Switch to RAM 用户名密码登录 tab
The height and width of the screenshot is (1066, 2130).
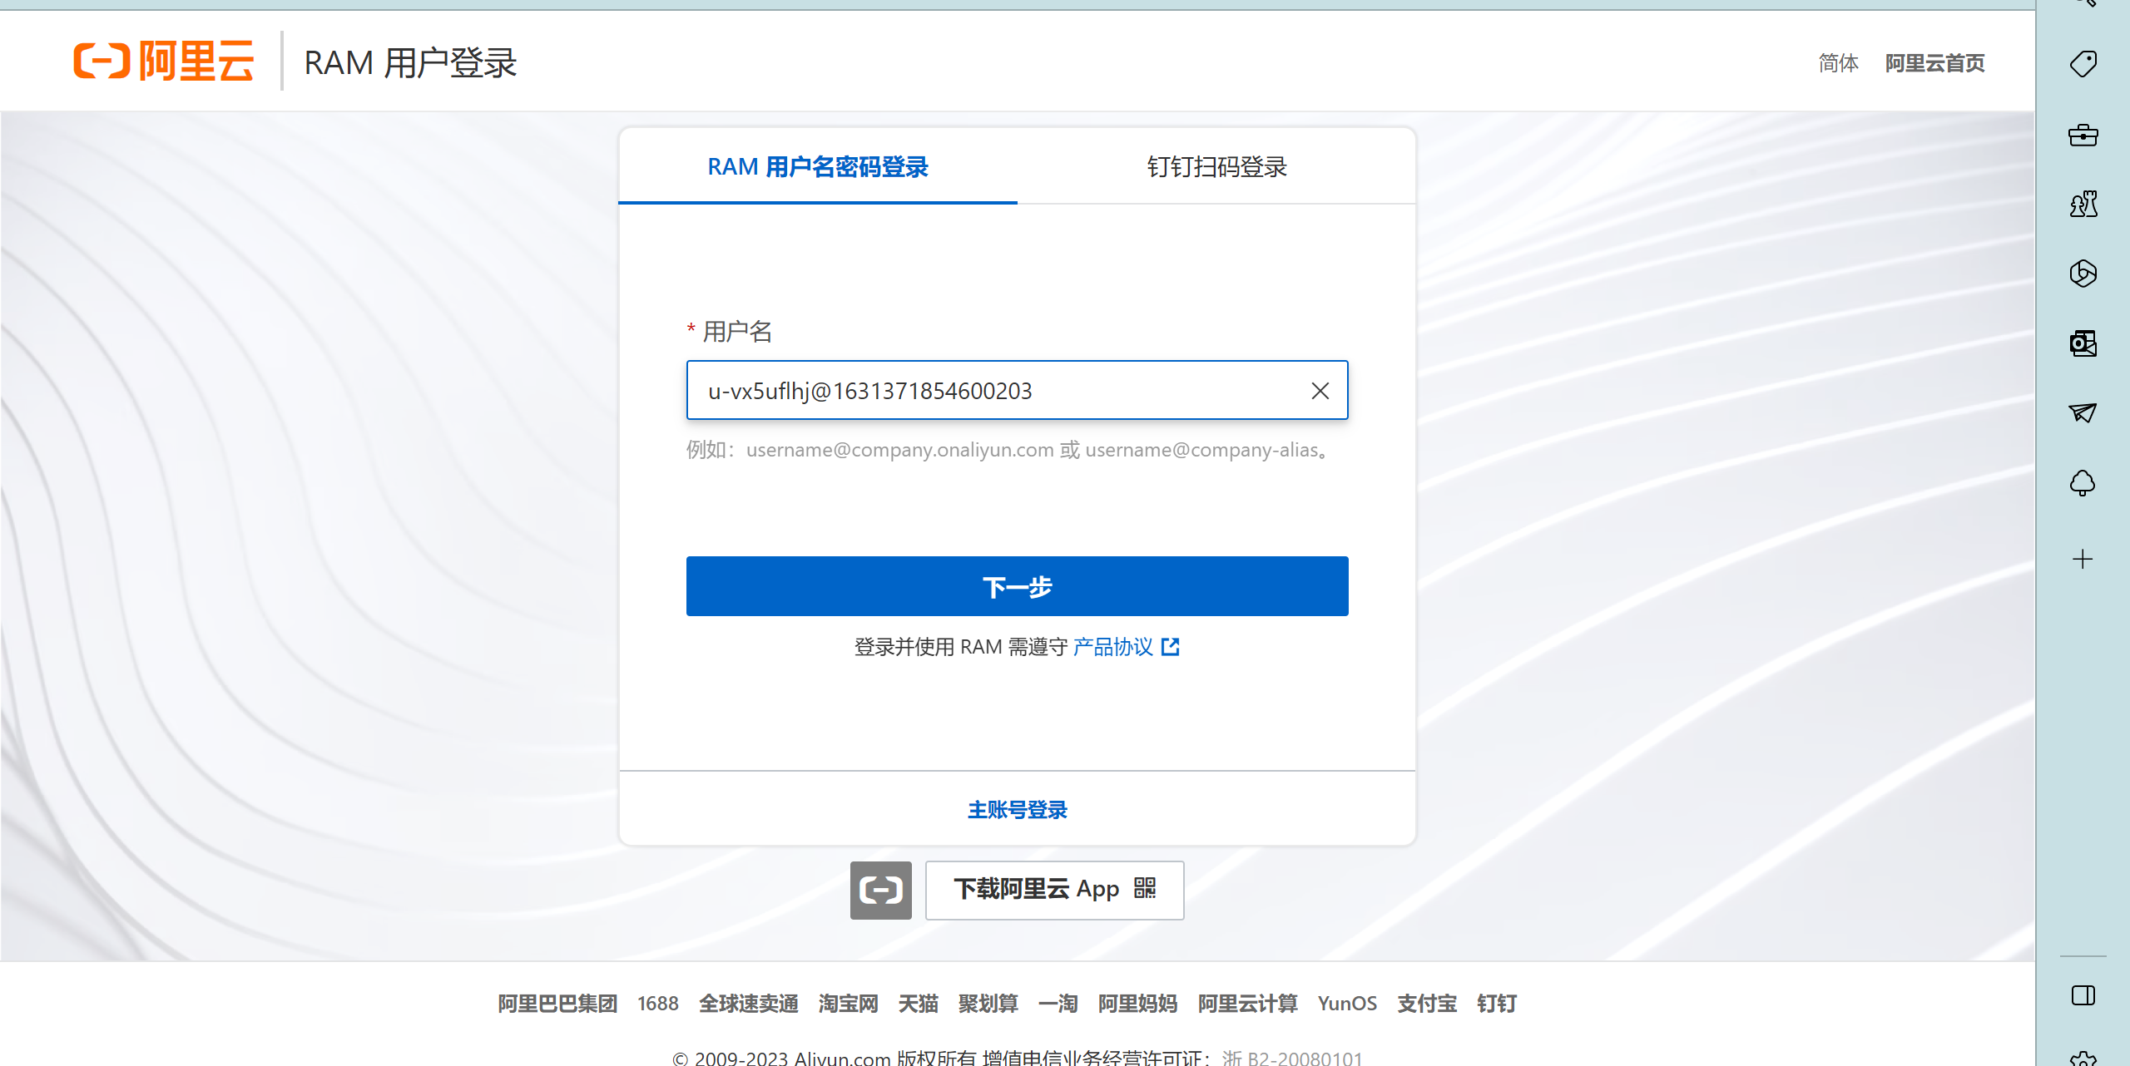coord(818,167)
